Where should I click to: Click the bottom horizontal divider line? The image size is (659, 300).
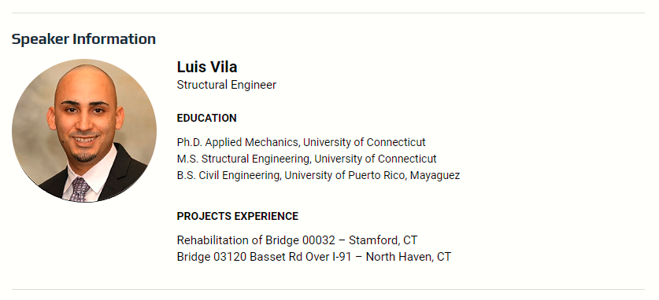coord(328,289)
